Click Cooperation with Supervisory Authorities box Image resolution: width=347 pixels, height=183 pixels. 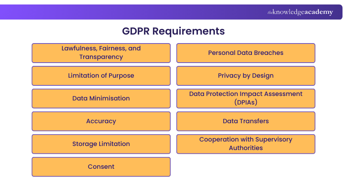[x=246, y=144]
